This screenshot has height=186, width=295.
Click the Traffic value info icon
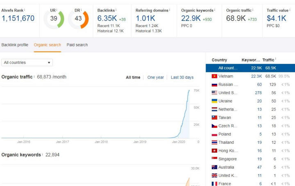[290, 10]
